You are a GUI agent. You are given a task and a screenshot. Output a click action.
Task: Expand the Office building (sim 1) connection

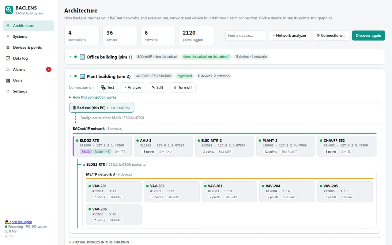pyautogui.click(x=70, y=57)
